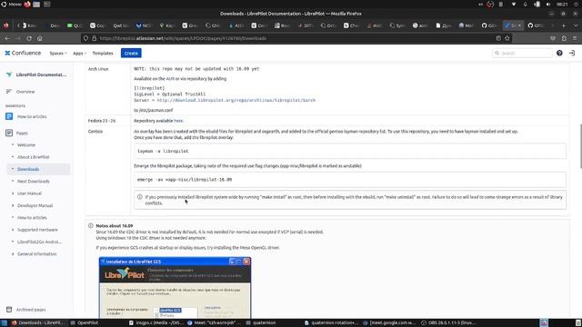Viewport: 582px width, 327px height.
Task: Open the Fedora repository 'here' link
Action: coord(178,121)
